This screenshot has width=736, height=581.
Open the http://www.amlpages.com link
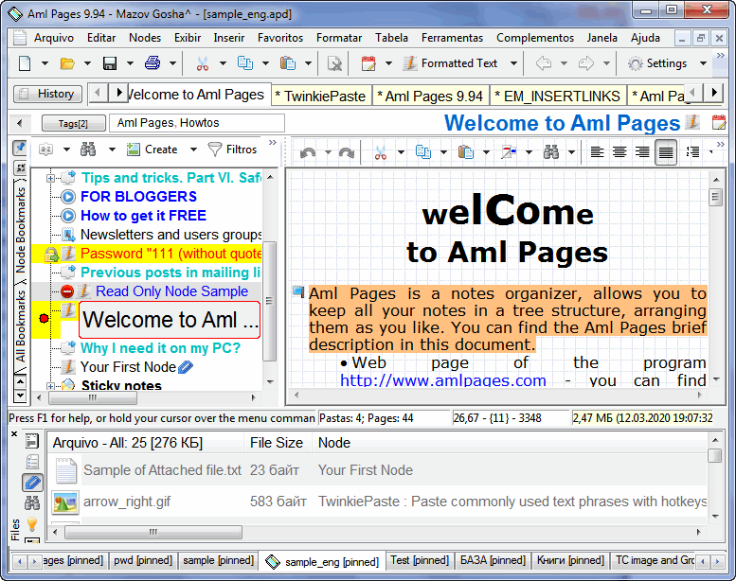(443, 380)
